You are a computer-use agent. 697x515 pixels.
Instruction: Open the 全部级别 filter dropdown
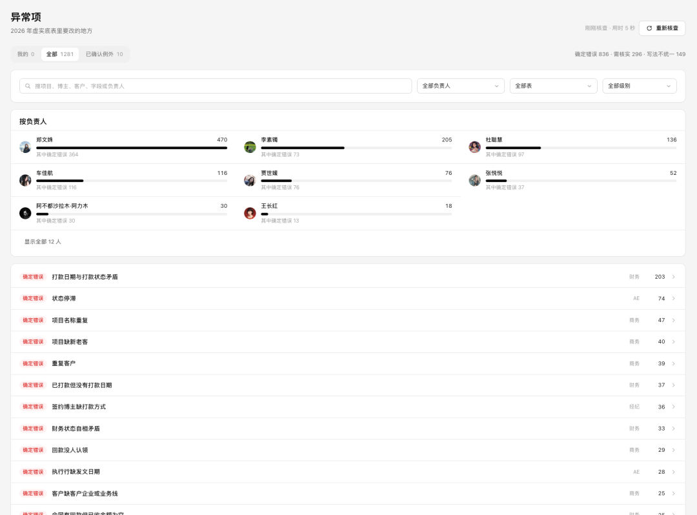click(639, 86)
